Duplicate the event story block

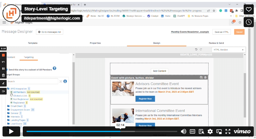[201, 77]
